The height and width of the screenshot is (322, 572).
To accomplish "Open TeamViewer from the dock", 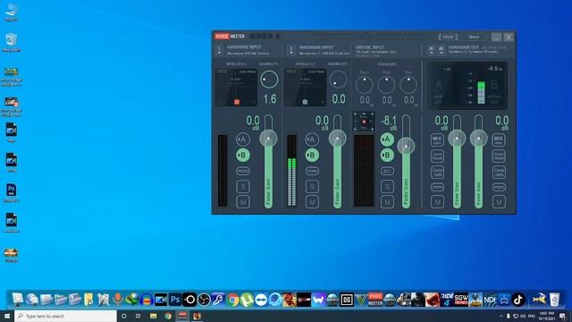I will [x=261, y=300].
